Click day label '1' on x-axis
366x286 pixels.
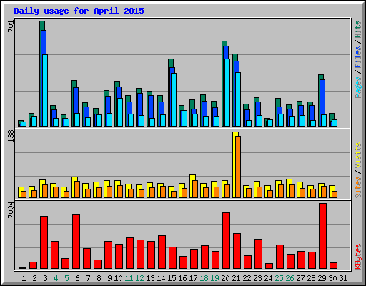24,278
